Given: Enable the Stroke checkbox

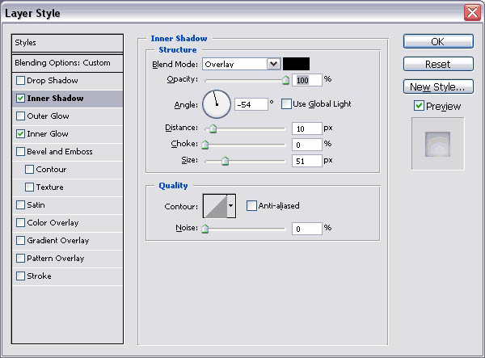Looking at the screenshot, I should [x=20, y=276].
